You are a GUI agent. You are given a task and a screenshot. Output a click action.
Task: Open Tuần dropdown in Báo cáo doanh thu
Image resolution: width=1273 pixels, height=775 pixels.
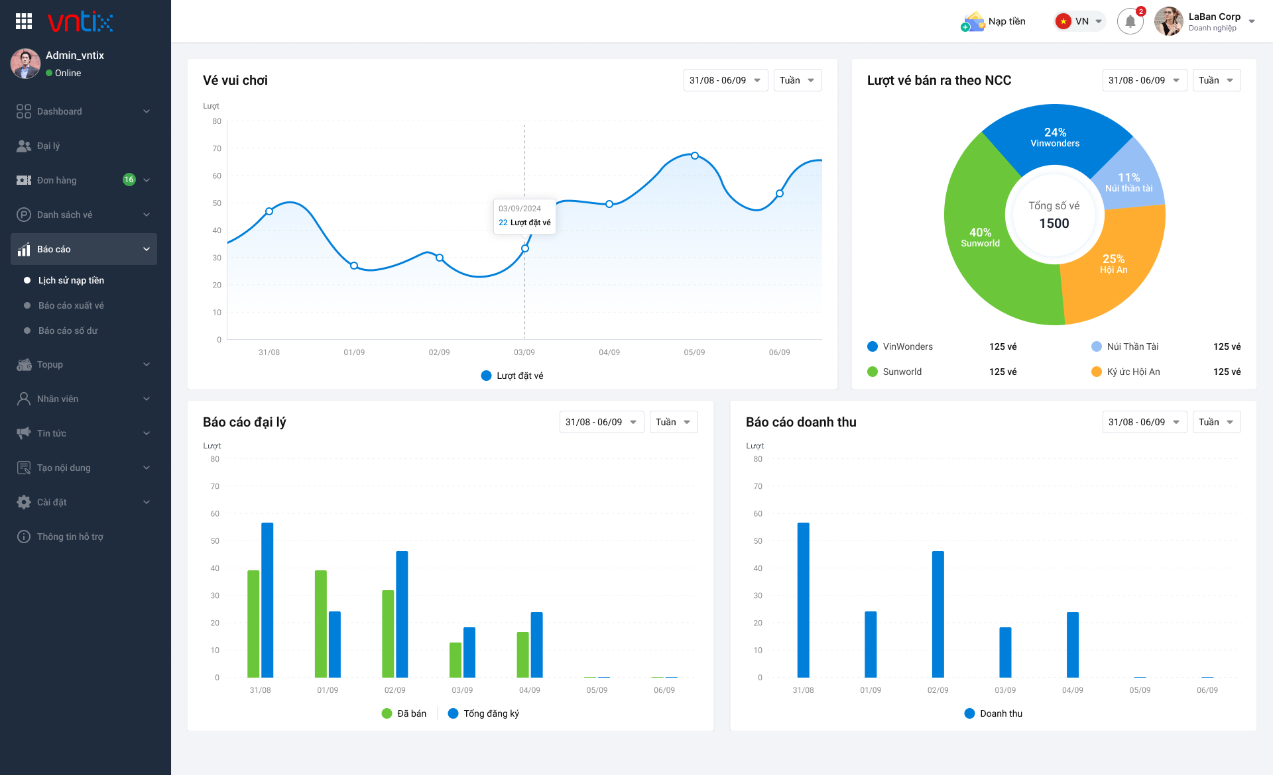tap(1216, 422)
